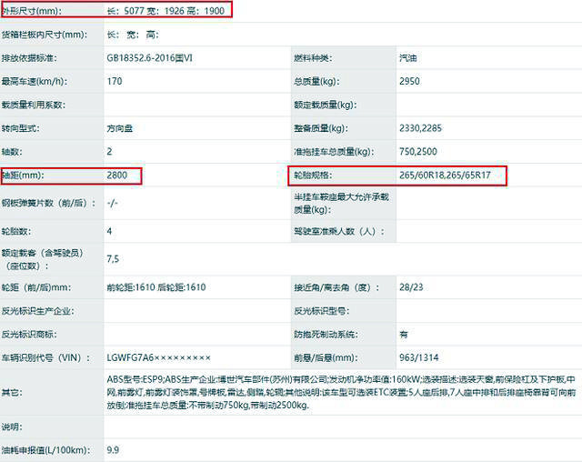This screenshot has width=582, height=462.
Task: Select the 轮距 (前/后)mm label
Action: [x=36, y=287]
